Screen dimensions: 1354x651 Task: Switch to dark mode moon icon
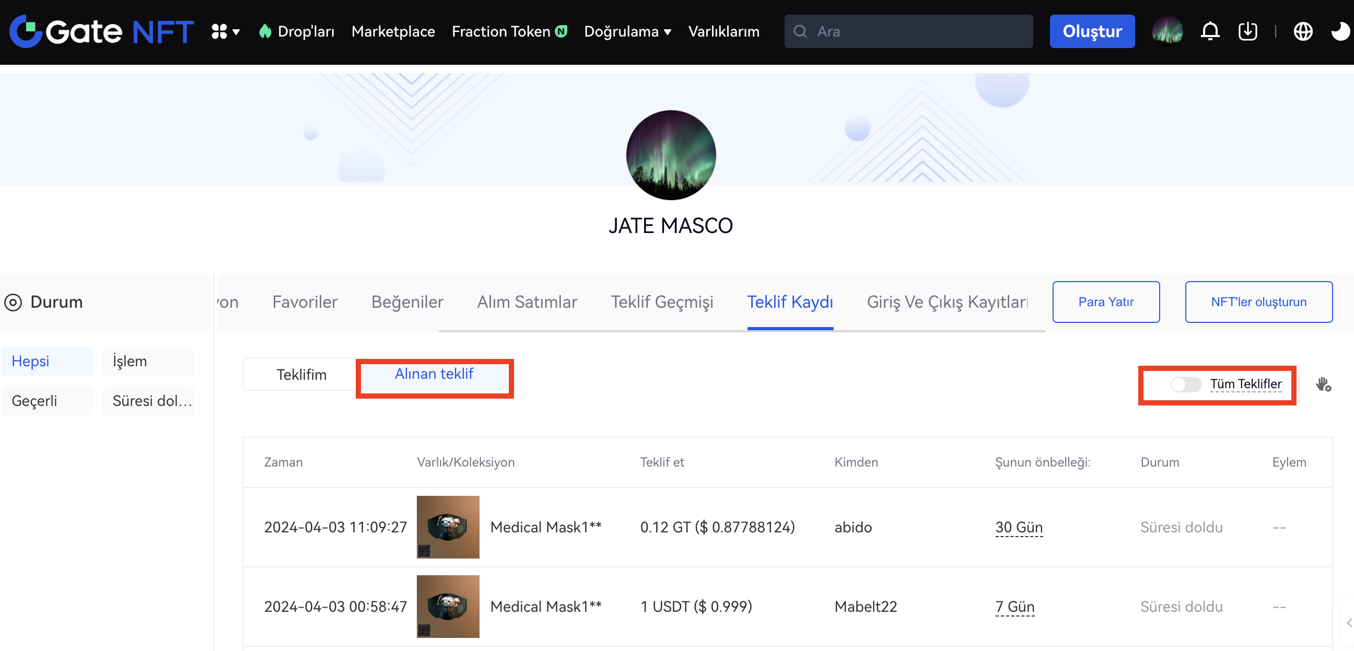click(x=1339, y=31)
